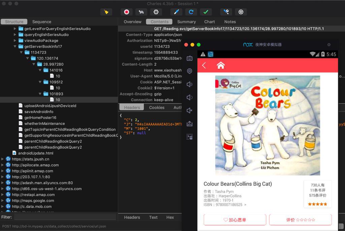Open Nox keyboard control icon
This screenshot has height=231, width=345.
189,58
